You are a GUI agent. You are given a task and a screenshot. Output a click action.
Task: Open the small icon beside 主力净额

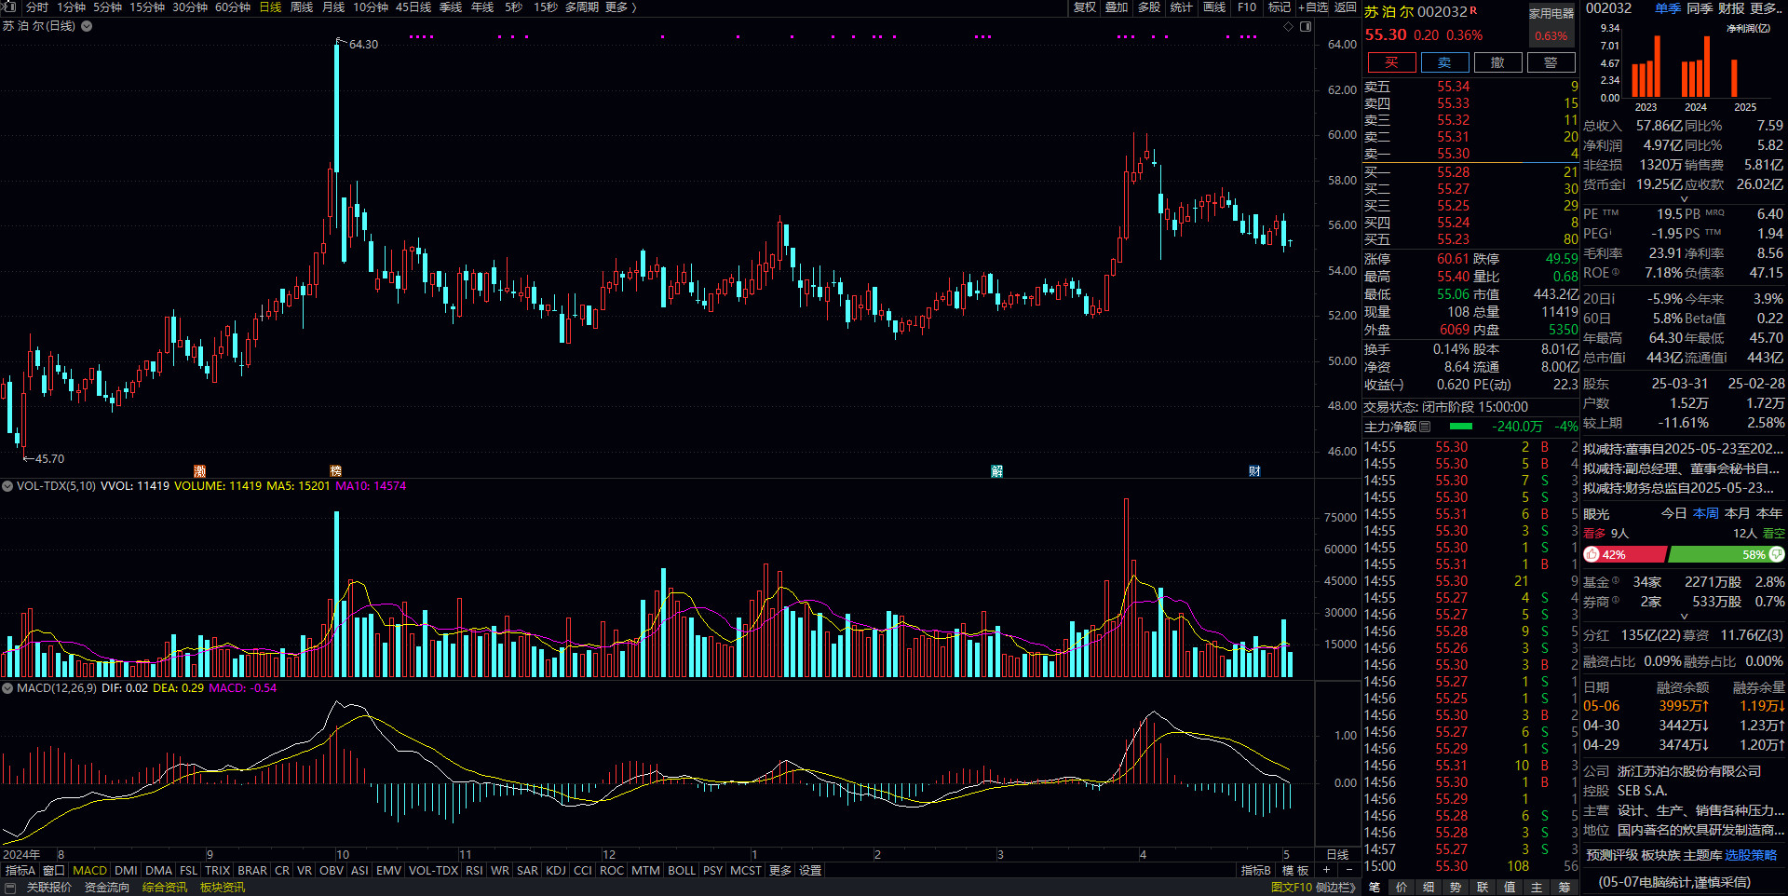pyautogui.click(x=1425, y=427)
